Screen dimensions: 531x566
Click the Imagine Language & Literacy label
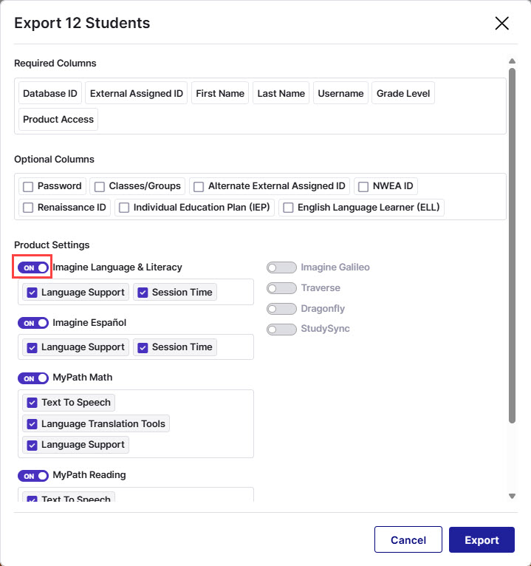pyautogui.click(x=117, y=267)
